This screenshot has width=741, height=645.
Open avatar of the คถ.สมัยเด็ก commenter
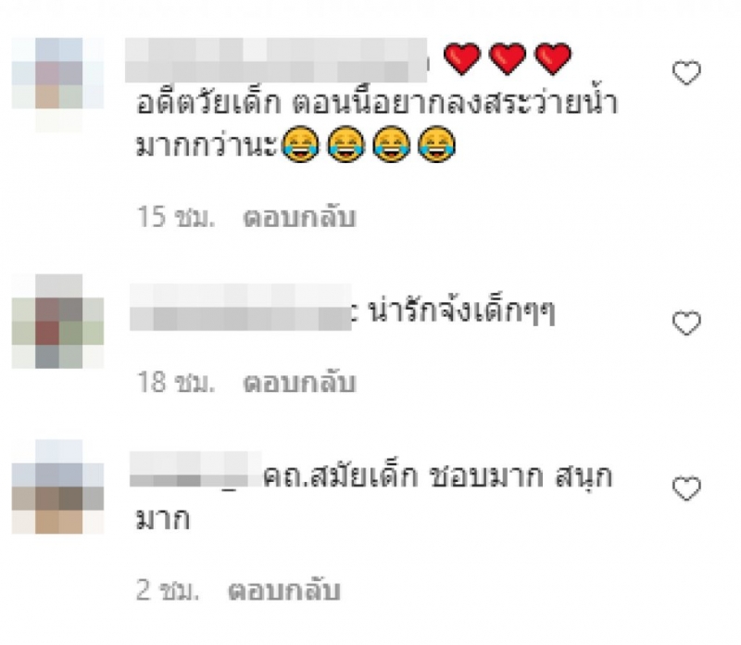tap(57, 487)
